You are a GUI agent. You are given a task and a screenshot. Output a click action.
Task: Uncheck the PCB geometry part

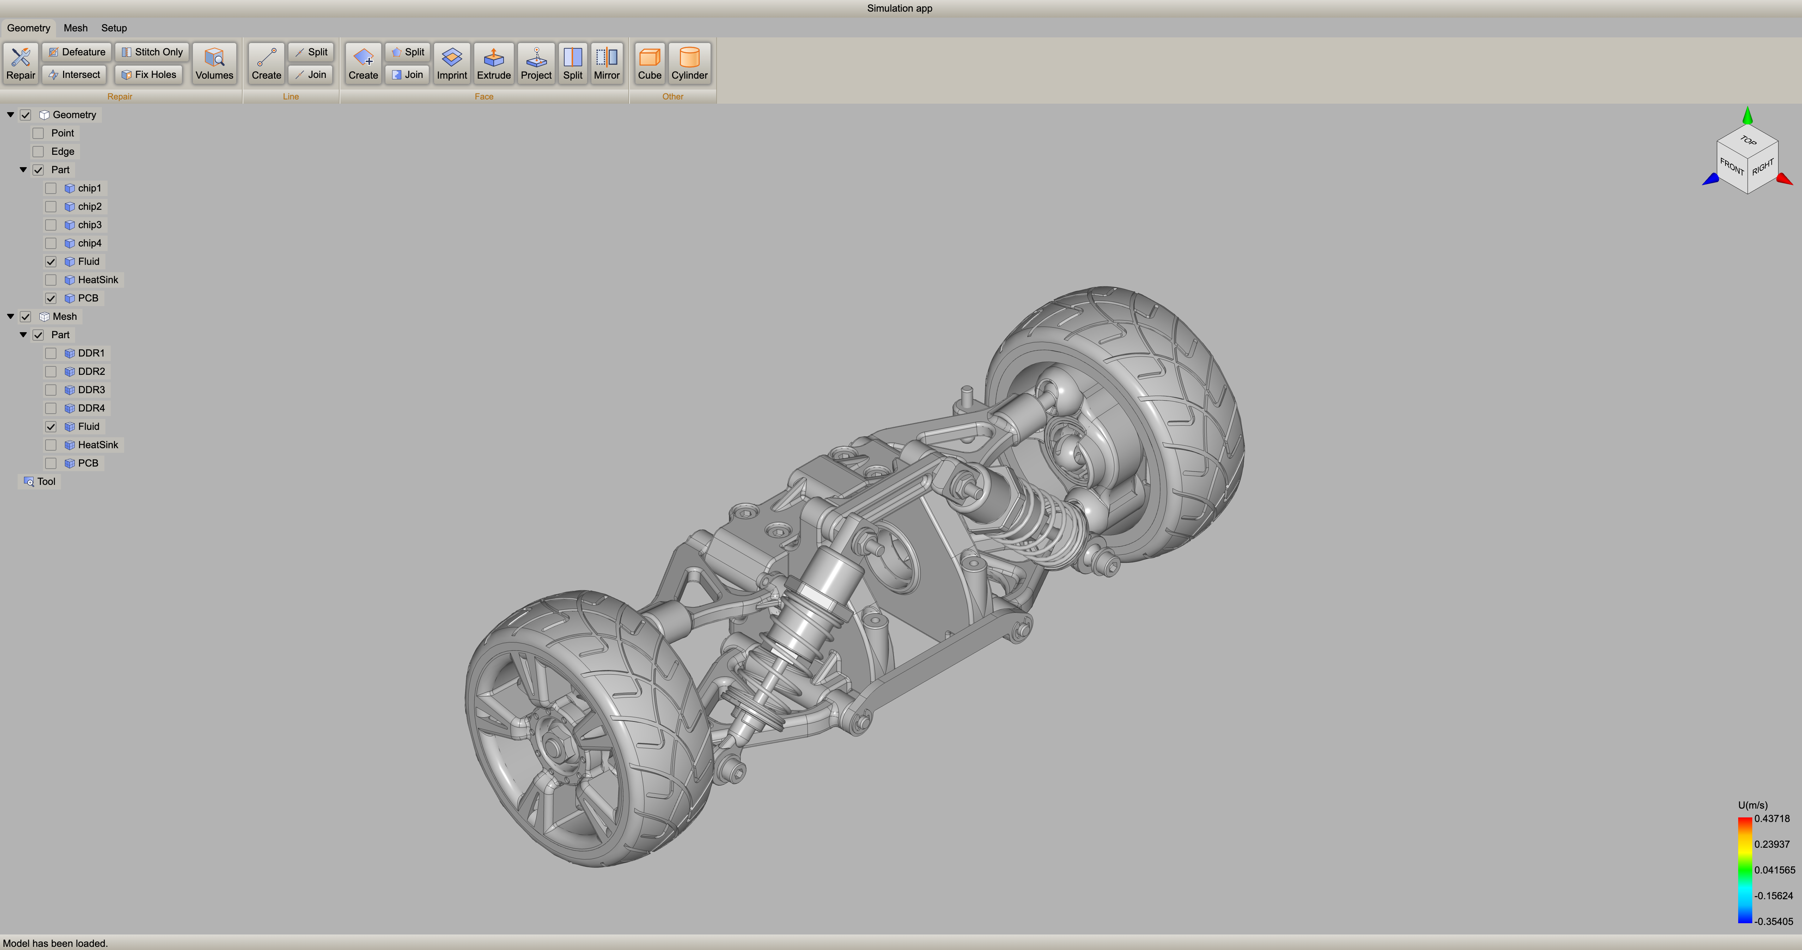(x=51, y=298)
